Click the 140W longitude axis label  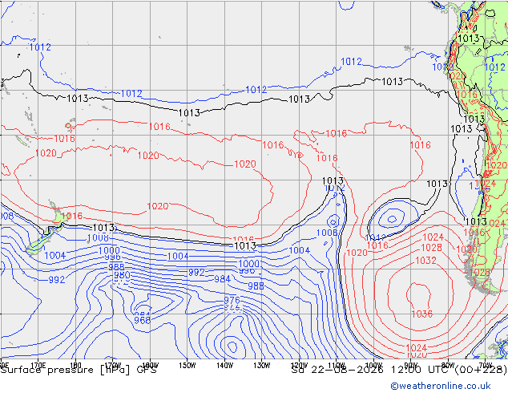coord(224,365)
